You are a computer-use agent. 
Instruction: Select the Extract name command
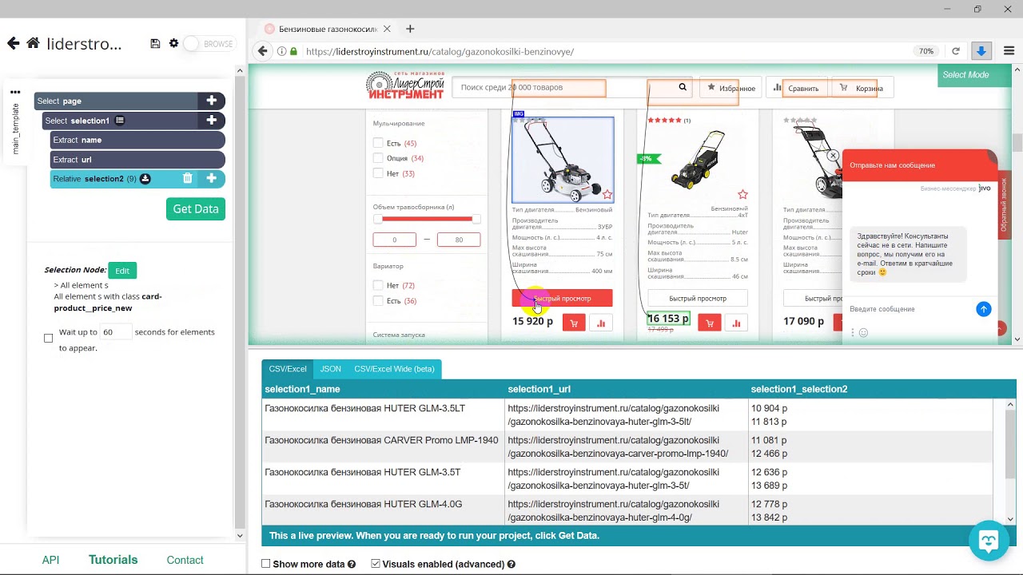pyautogui.click(x=137, y=140)
